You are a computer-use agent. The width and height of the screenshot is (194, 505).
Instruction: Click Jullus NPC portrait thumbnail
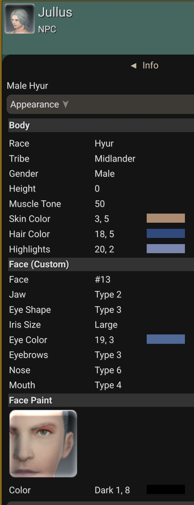20,19
